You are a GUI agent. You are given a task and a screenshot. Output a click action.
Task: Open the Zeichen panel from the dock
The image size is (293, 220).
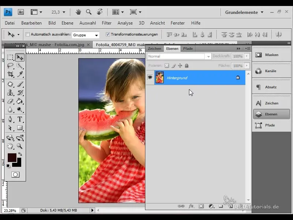(x=271, y=103)
